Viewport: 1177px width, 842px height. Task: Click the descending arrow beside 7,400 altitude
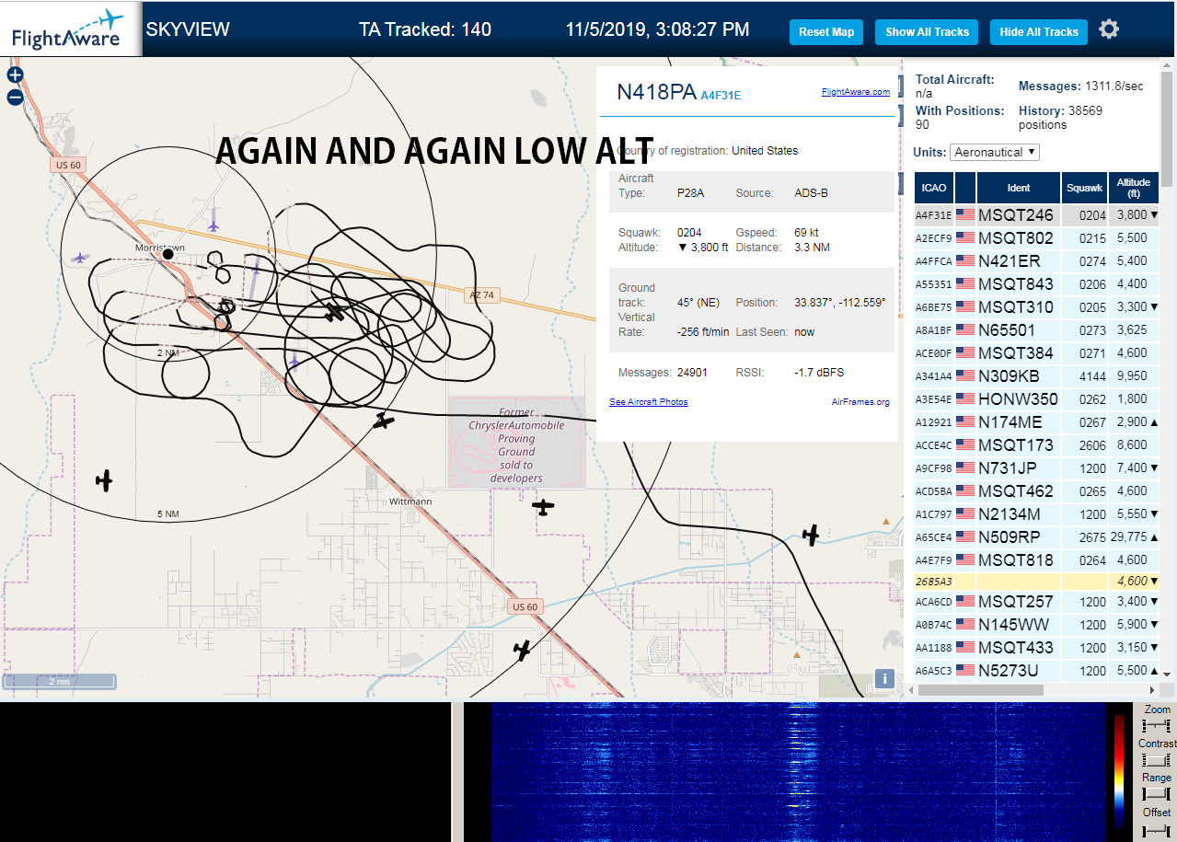tap(1155, 468)
